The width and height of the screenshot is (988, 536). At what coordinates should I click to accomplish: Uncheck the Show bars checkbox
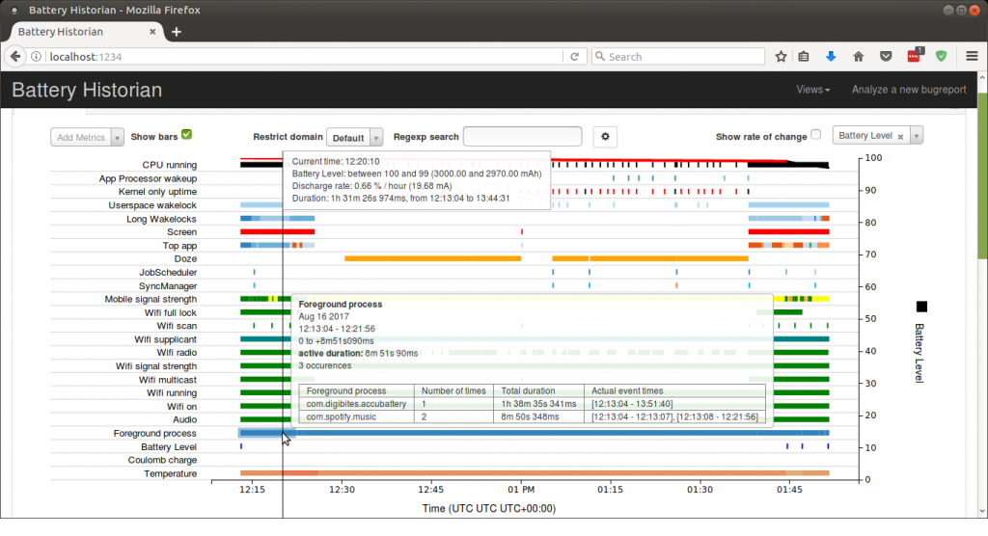point(187,135)
